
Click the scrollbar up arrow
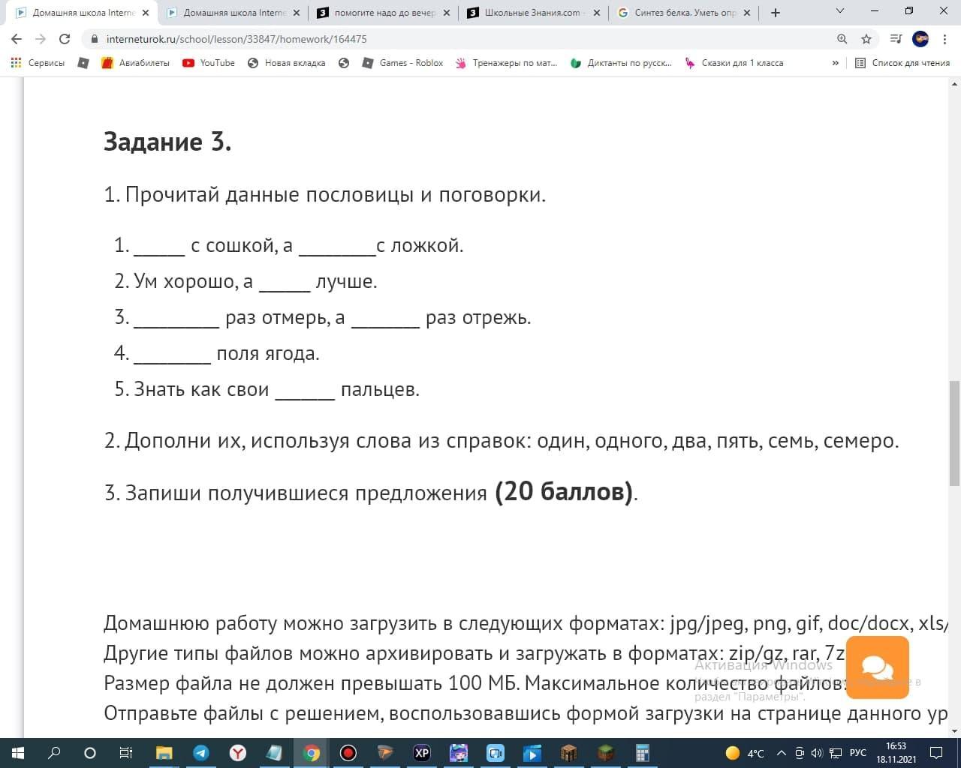click(x=955, y=82)
